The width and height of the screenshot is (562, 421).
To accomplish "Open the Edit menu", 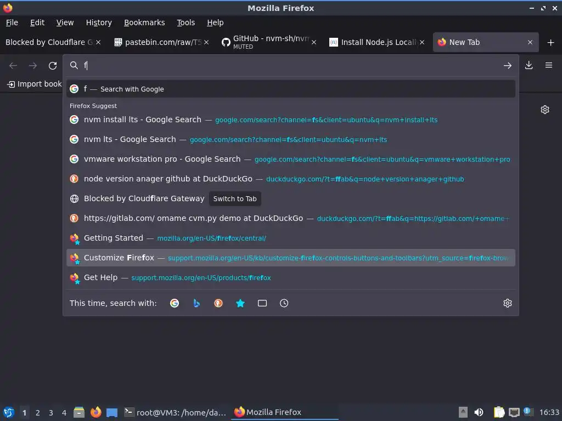I will [37, 22].
